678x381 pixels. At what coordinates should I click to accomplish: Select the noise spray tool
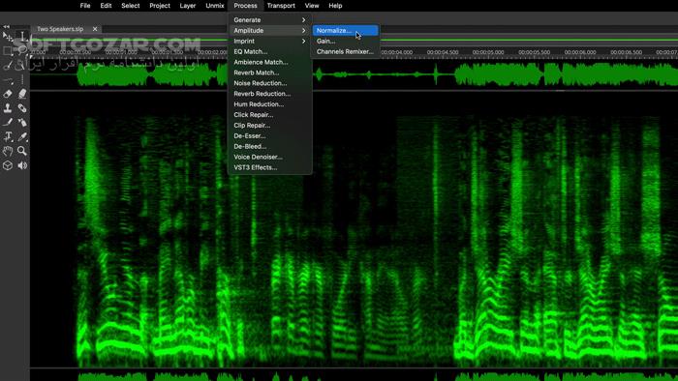coord(22,123)
